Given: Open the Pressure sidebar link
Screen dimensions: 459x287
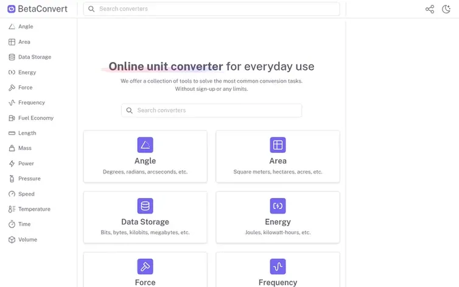Looking at the screenshot, I should point(29,179).
